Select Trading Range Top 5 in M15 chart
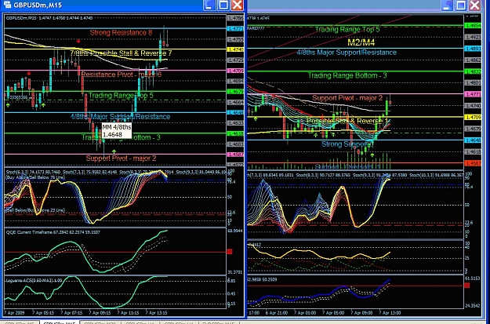Screen dimensions: 490x324 pyautogui.click(x=121, y=96)
